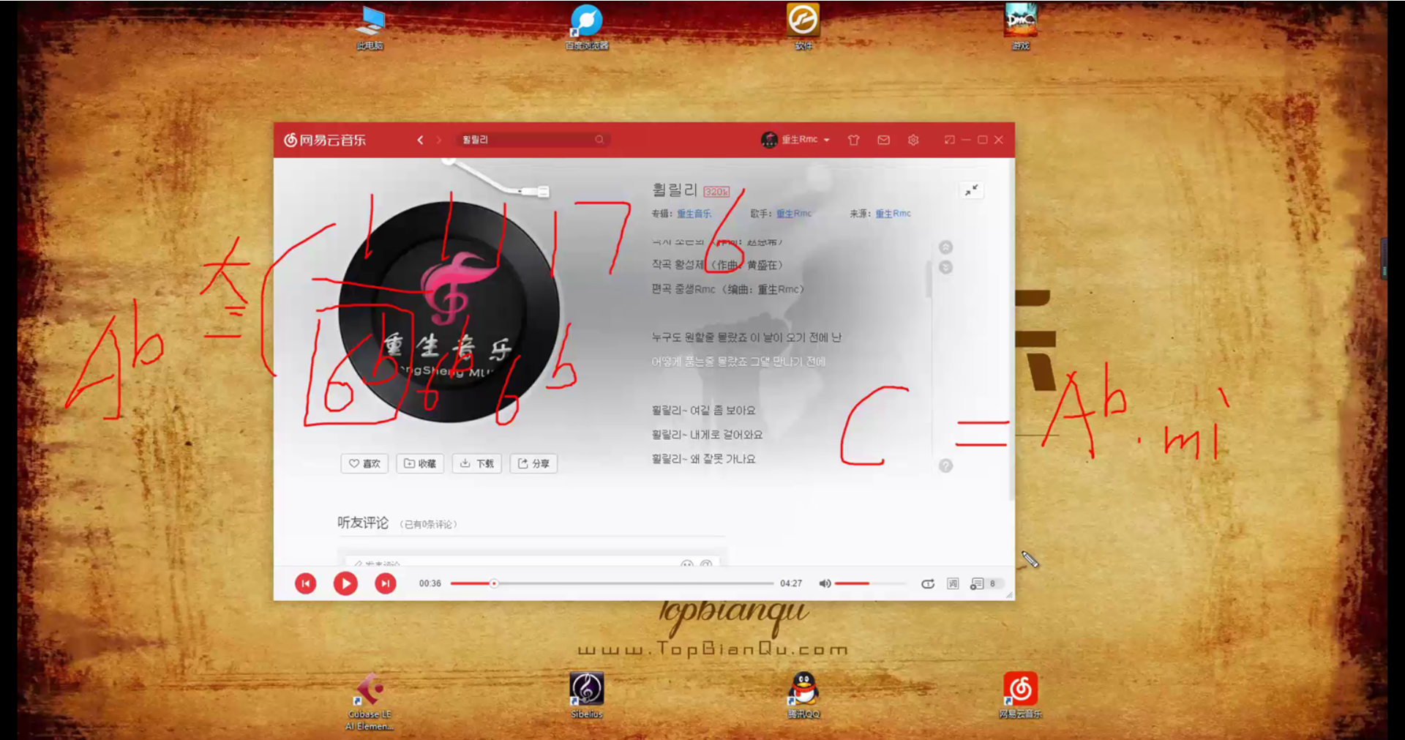Click the 320k quality badge
The height and width of the screenshot is (740, 1405).
(x=716, y=192)
